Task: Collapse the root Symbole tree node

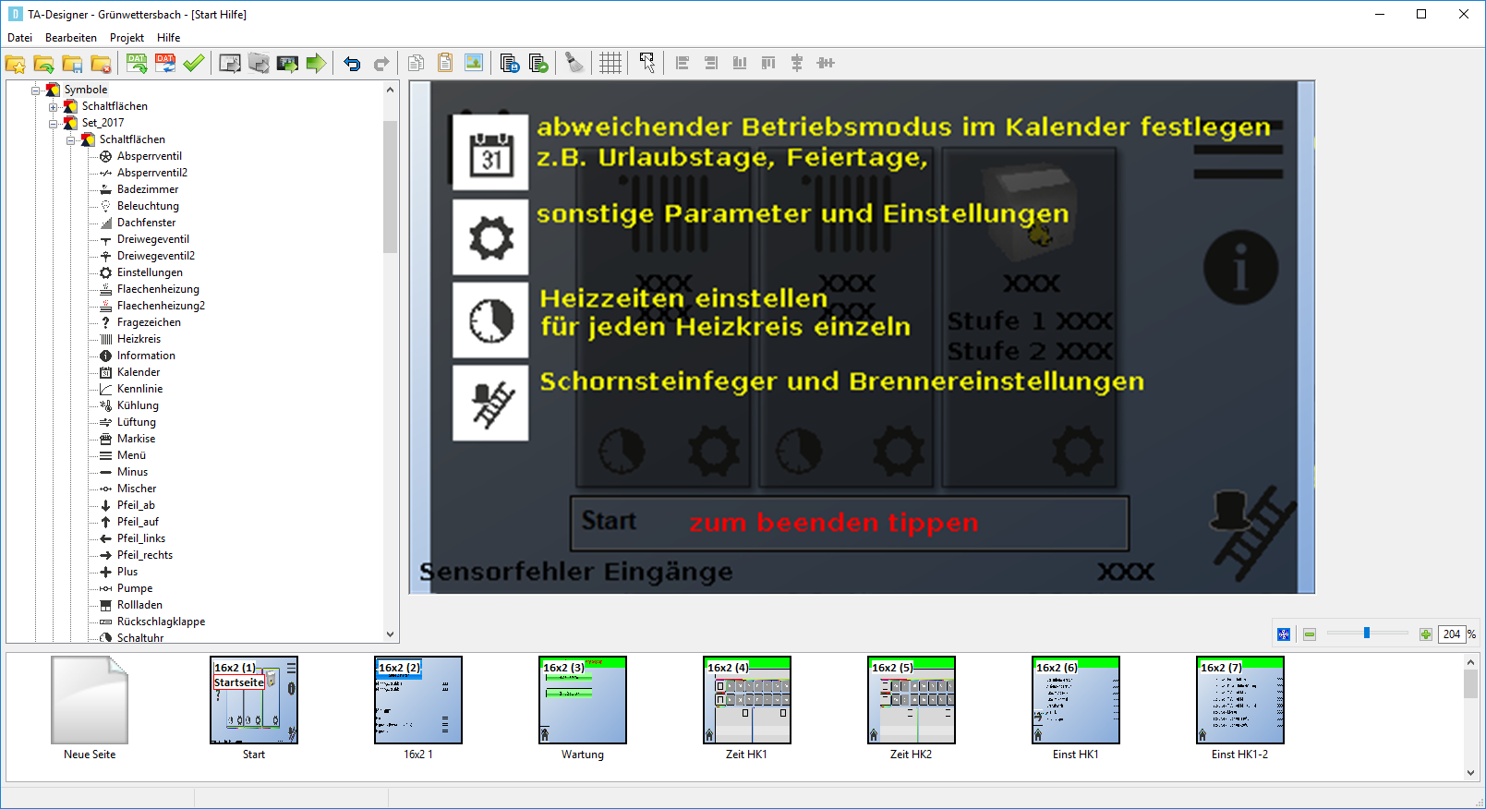Action: coord(36,91)
